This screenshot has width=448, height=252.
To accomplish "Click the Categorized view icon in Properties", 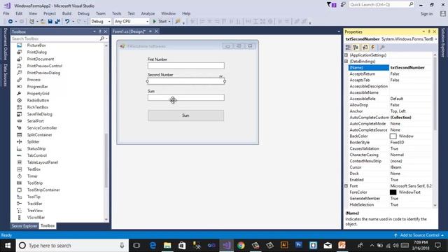I will click(348, 48).
